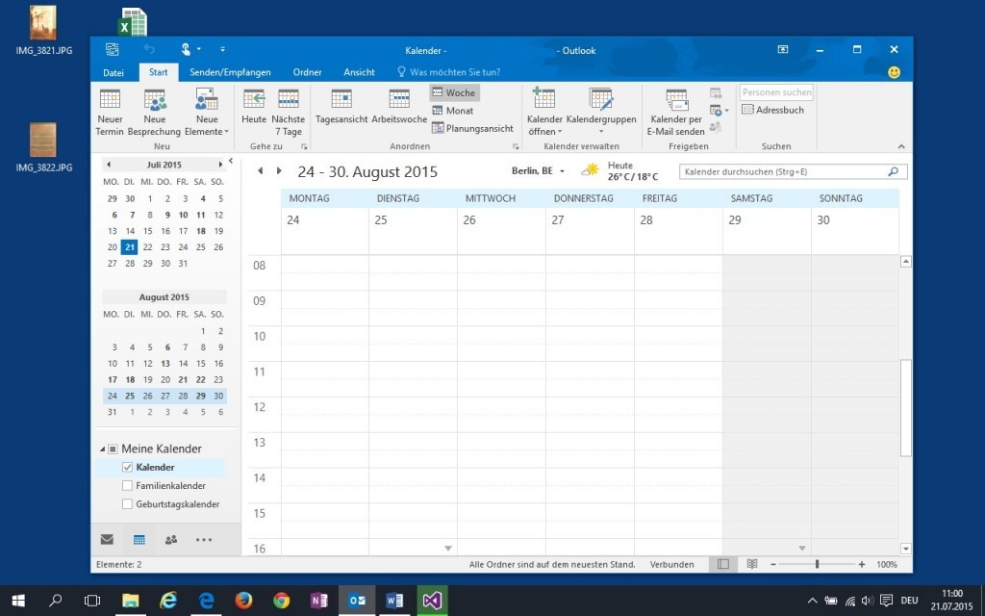985x616 pixels.
Task: Switch to the Monat view
Action: (x=453, y=111)
